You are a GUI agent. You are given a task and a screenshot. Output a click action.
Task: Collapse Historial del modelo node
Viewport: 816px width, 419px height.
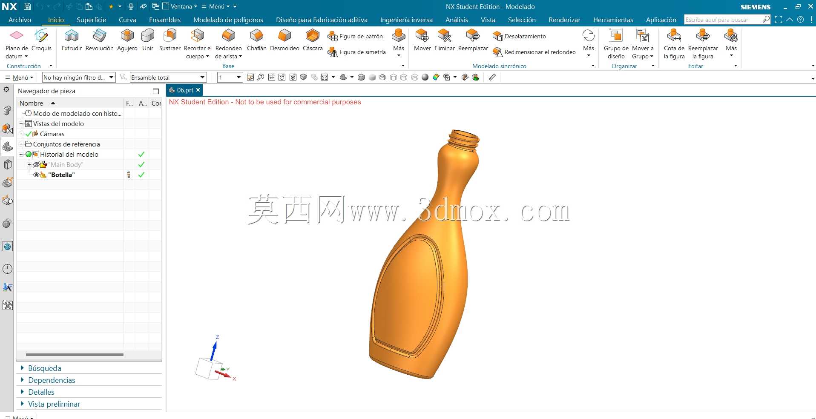point(21,154)
